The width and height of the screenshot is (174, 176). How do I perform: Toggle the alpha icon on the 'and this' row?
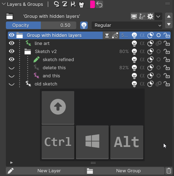point(142,76)
